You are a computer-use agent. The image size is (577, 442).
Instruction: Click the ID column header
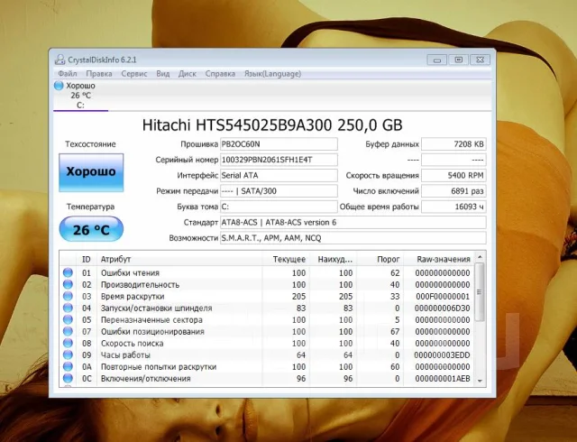[87, 259]
